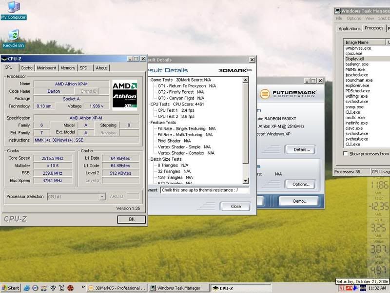Select wmiprvse.exe in the process list
This screenshot has width=390, height=293.
click(358, 48)
